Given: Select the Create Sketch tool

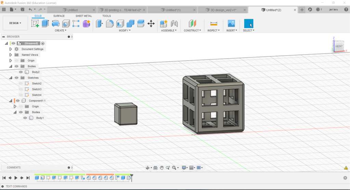Looking at the screenshot, I should coord(35,24).
